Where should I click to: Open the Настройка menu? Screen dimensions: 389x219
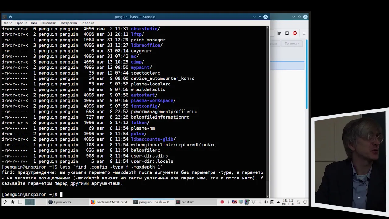pyautogui.click(x=68, y=23)
